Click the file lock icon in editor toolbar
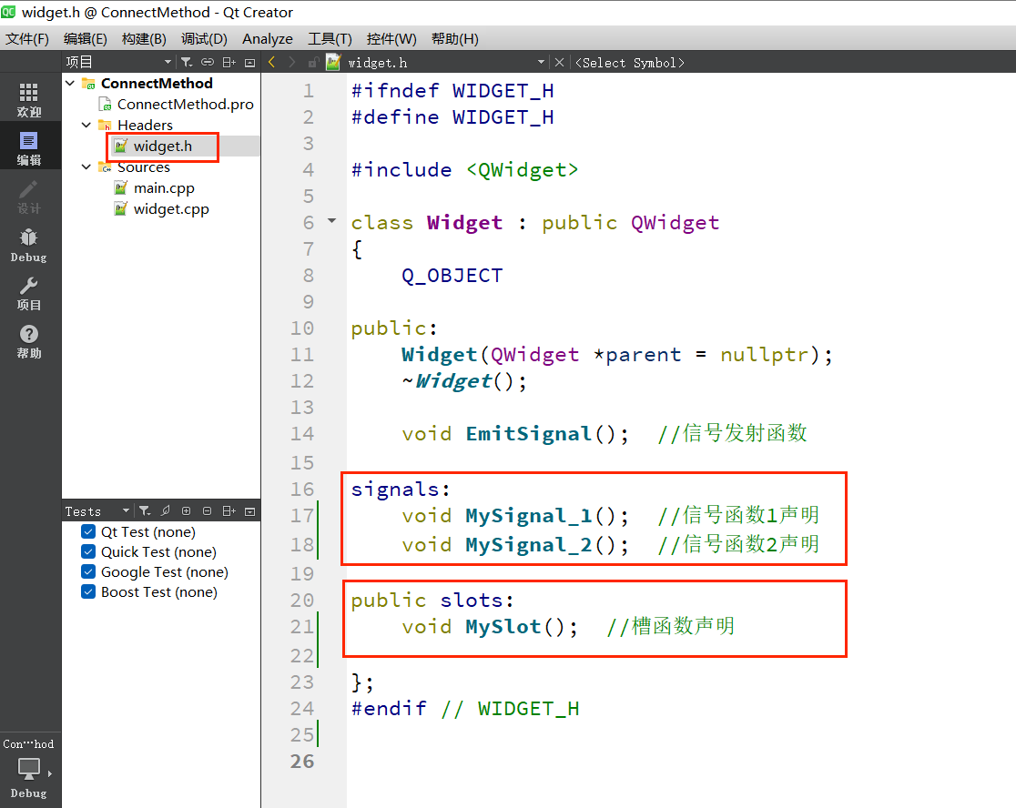This screenshot has width=1016, height=808. [x=313, y=62]
